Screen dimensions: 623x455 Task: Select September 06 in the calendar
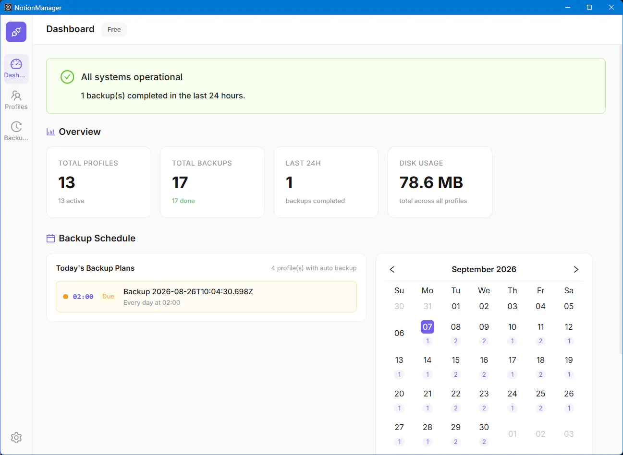coord(399,333)
